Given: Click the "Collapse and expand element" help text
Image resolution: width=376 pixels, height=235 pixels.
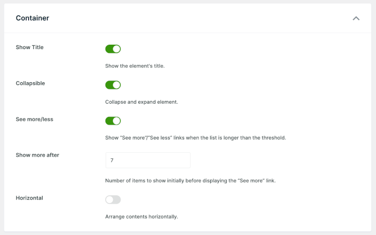Looking at the screenshot, I should (x=141, y=102).
